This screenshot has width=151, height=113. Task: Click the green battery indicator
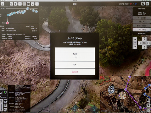tap(5, 92)
